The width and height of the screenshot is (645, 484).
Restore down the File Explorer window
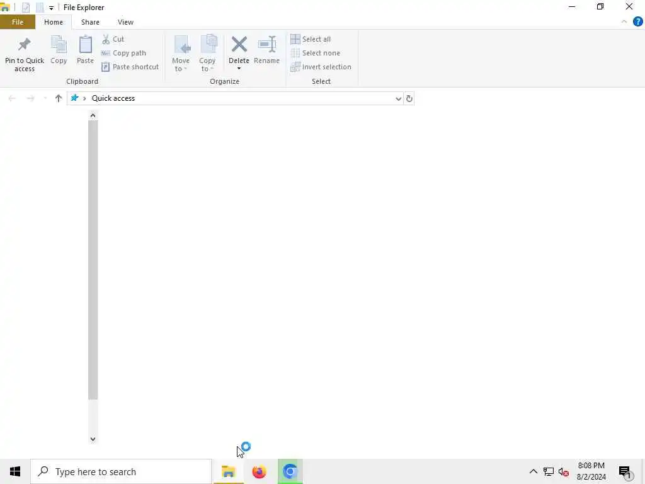click(600, 7)
